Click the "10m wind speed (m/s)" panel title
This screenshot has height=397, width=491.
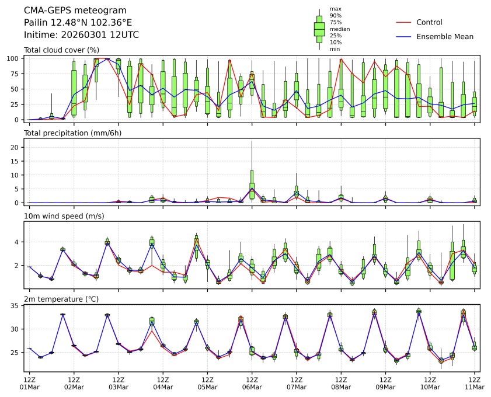pyautogui.click(x=61, y=217)
